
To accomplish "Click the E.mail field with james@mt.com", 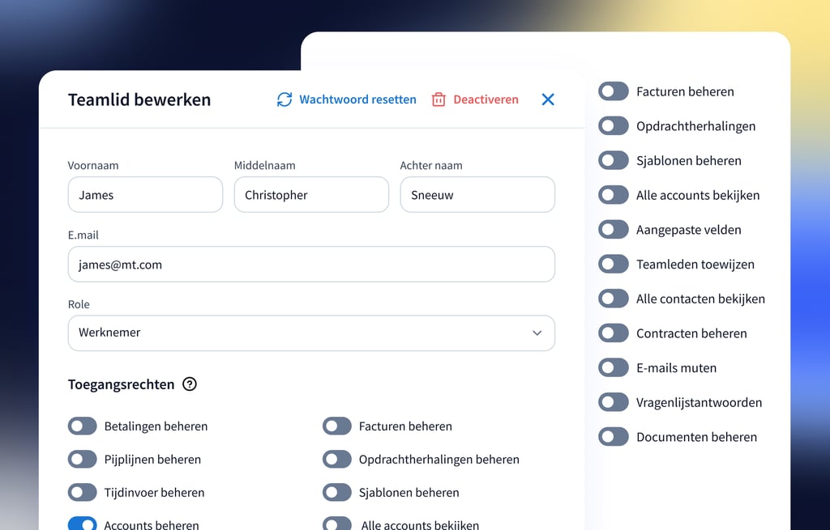I will pyautogui.click(x=311, y=265).
